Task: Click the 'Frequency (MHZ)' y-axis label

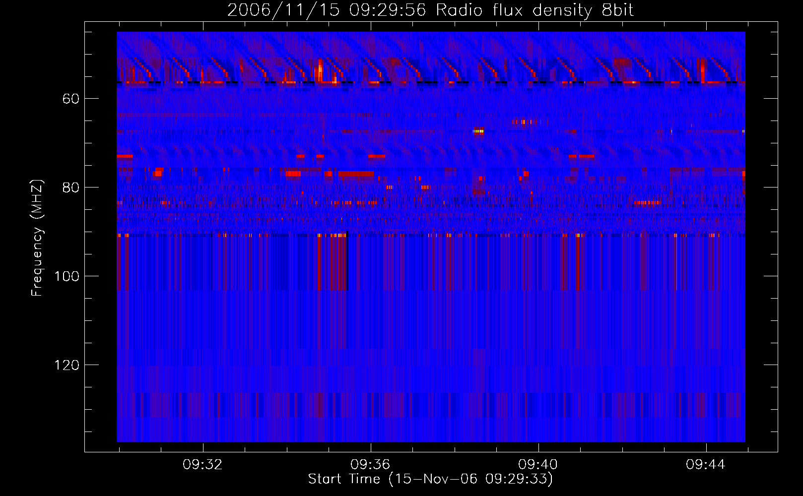Action: pos(37,238)
